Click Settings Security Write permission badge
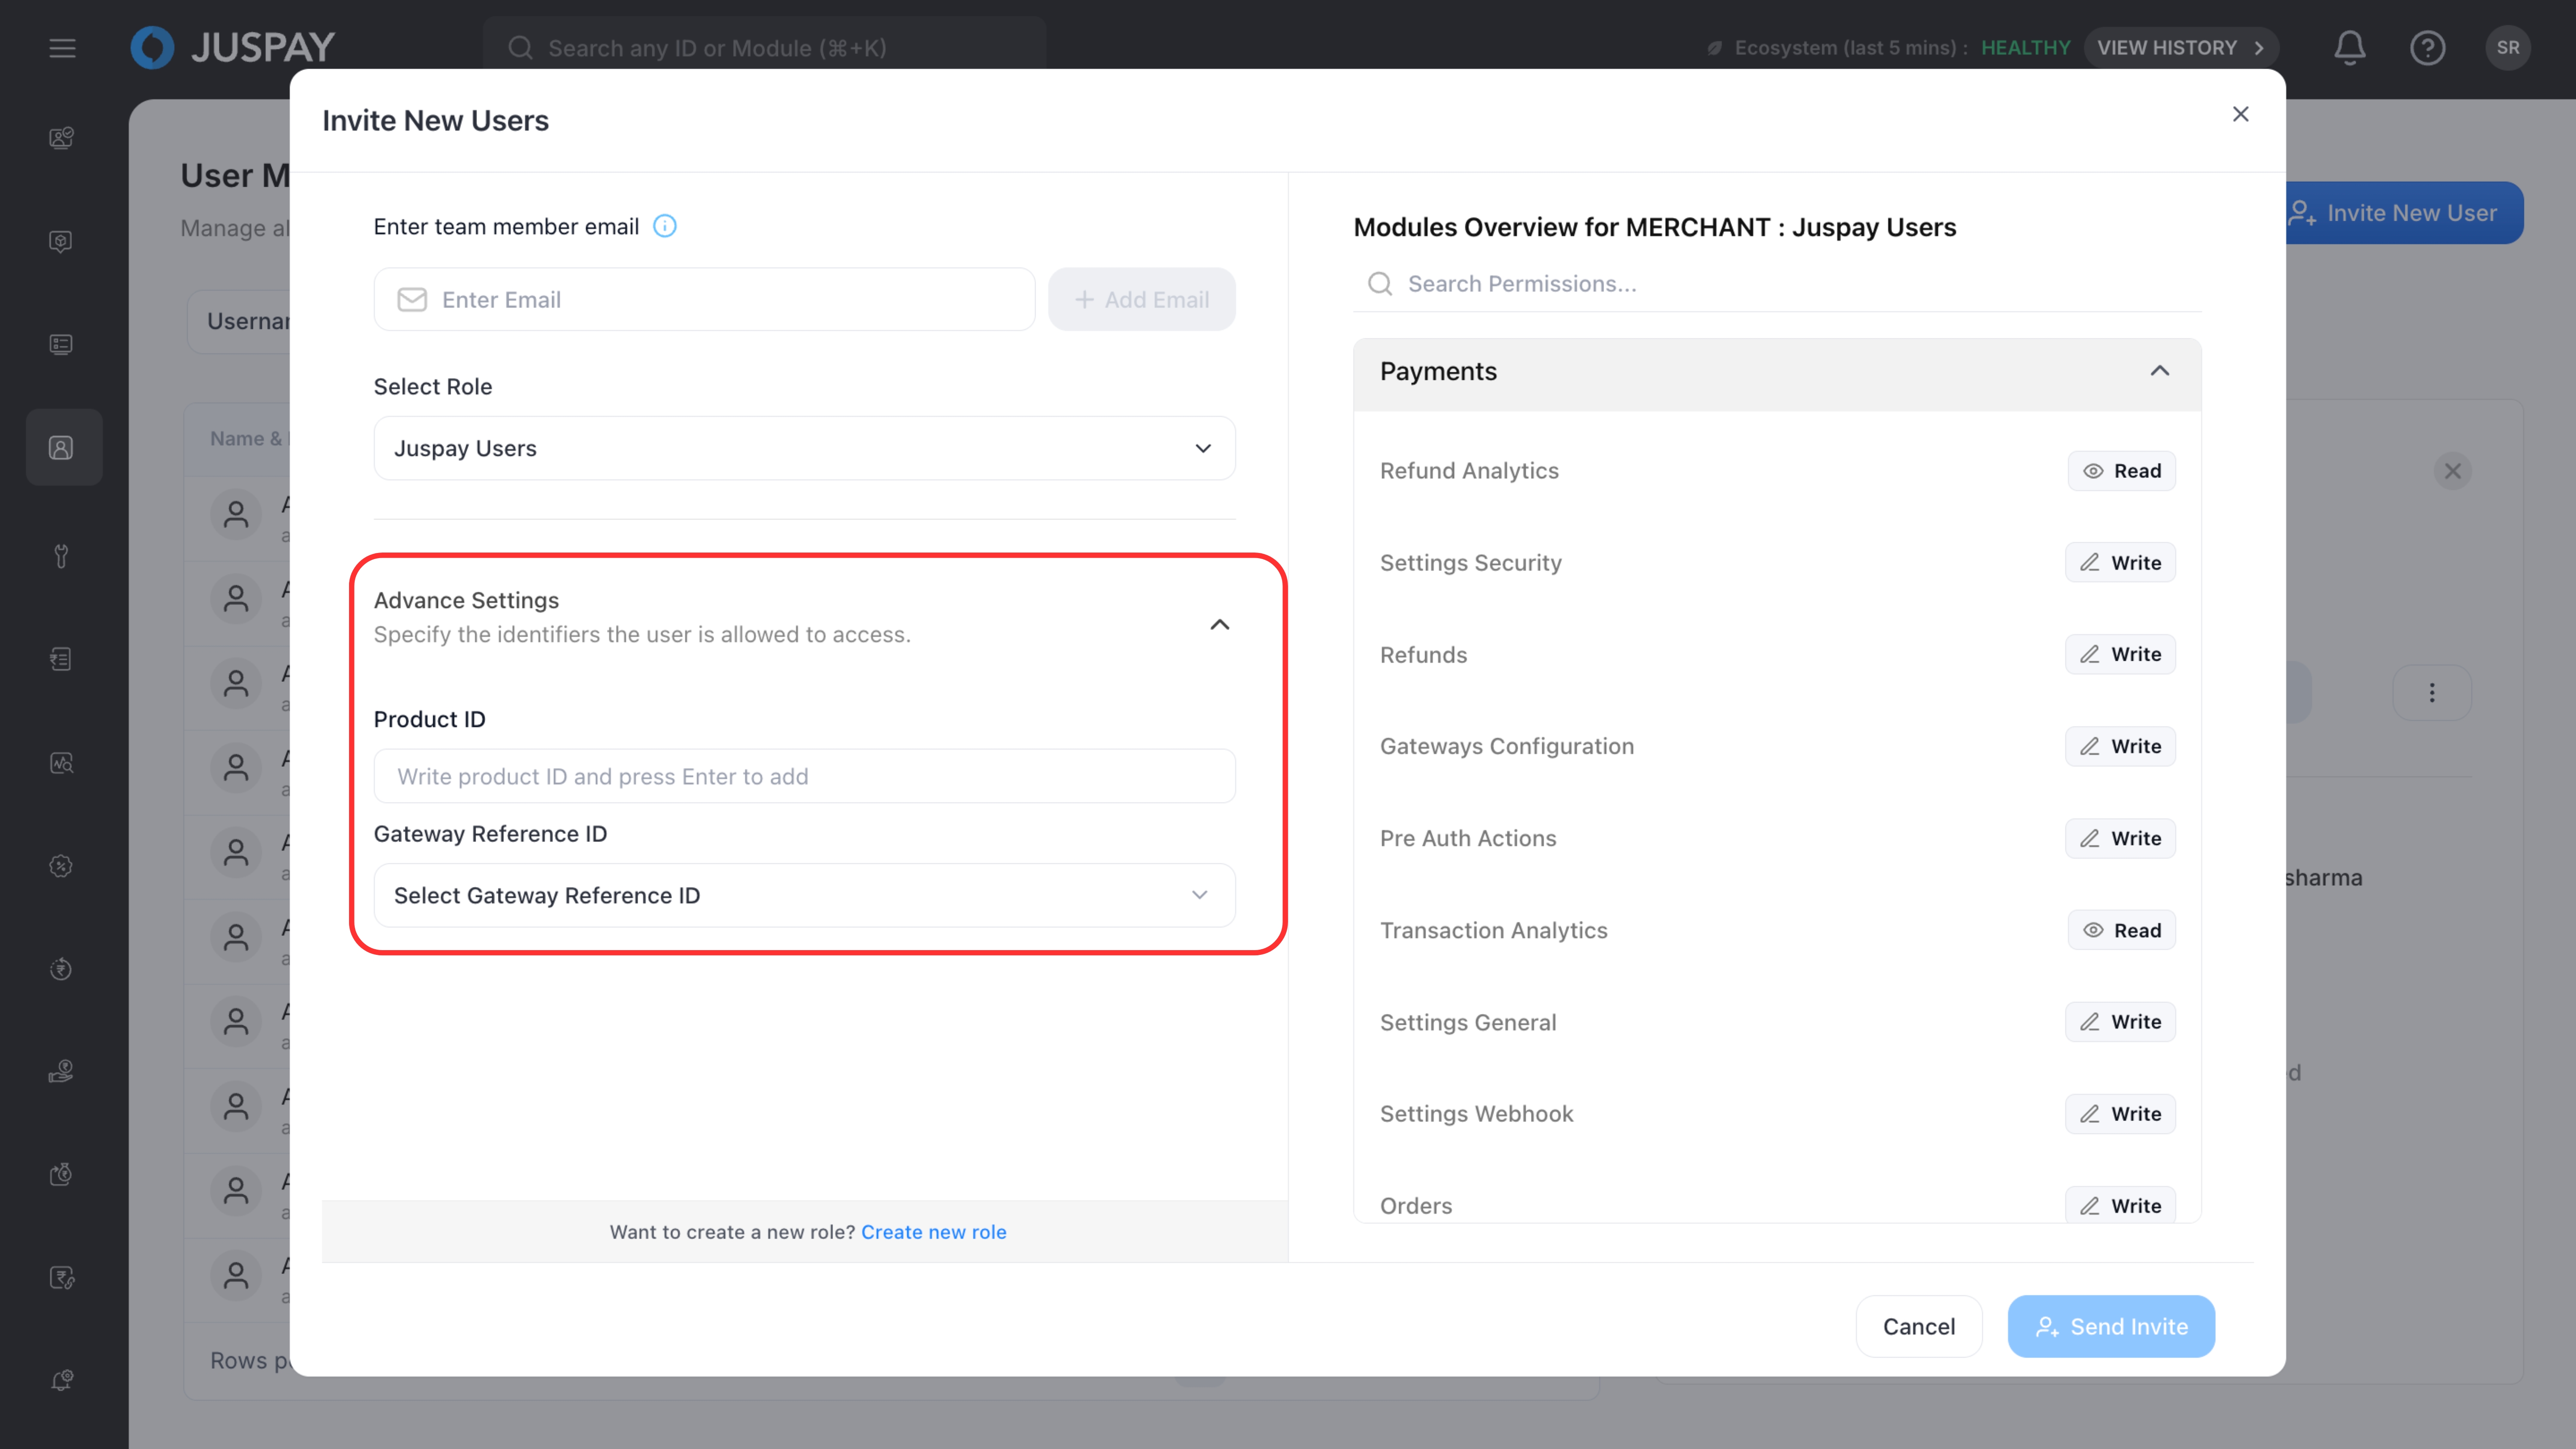2576x1449 pixels. 2120,563
